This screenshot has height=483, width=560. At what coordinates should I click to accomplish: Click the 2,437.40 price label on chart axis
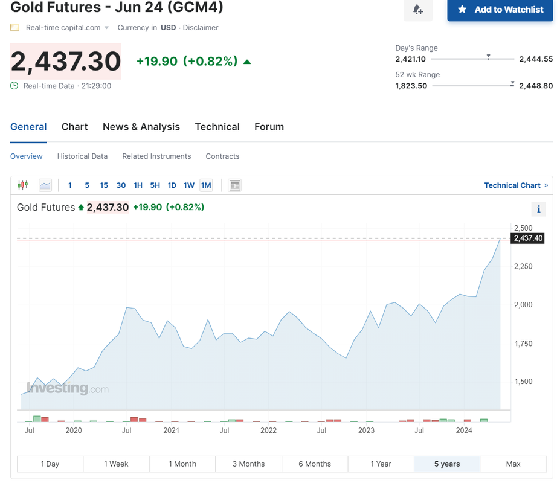point(528,238)
